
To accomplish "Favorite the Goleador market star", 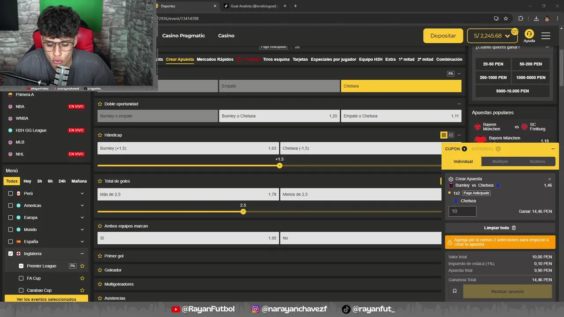I will [100, 270].
